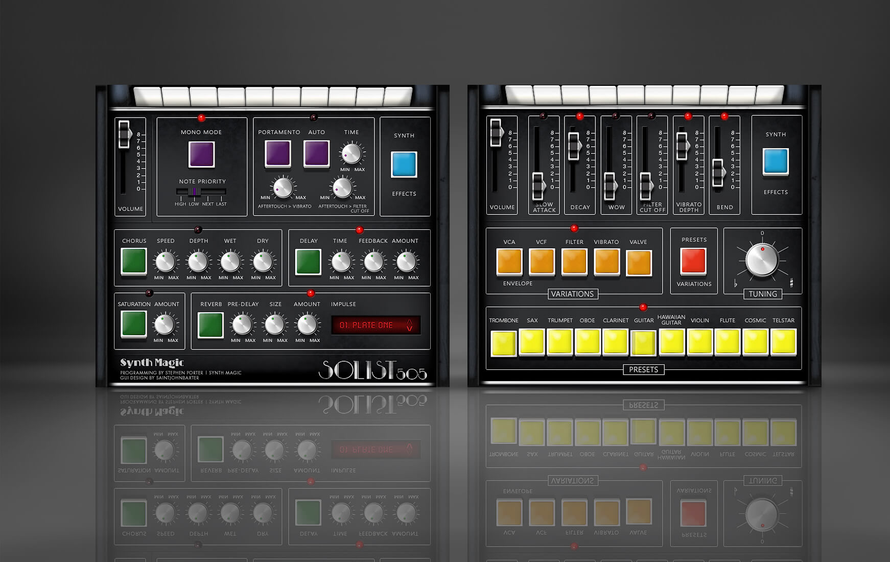890x562 pixels.
Task: Open the Impulse selector showing 01. Plate One
Action: [x=376, y=325]
